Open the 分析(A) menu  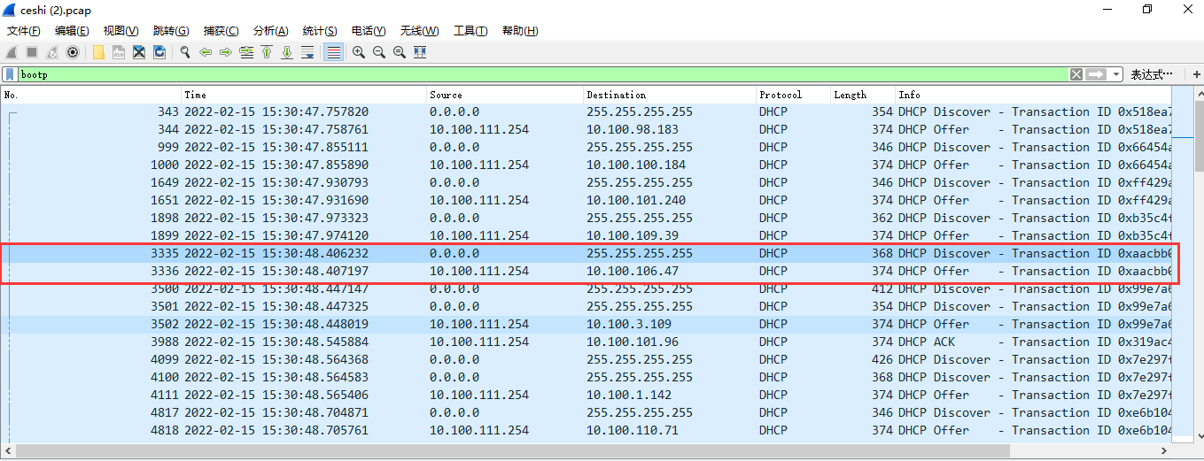pos(270,31)
